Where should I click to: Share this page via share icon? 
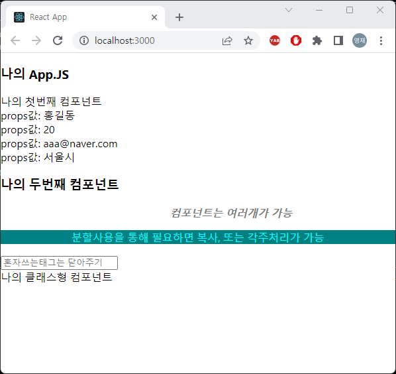tap(227, 40)
